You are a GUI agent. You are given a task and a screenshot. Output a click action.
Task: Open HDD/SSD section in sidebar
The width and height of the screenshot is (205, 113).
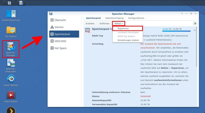[64, 41]
